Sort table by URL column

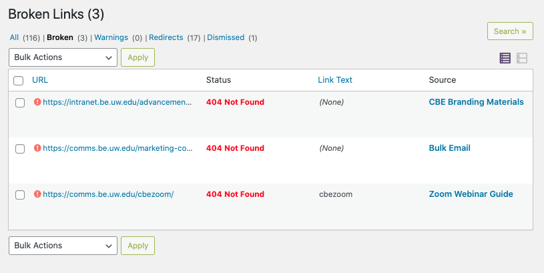click(x=40, y=80)
